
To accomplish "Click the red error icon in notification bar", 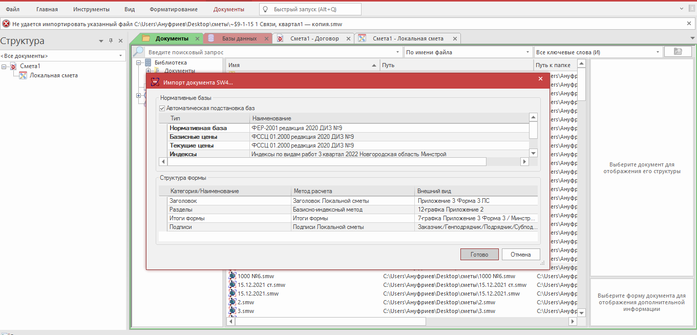I will [x=6, y=24].
